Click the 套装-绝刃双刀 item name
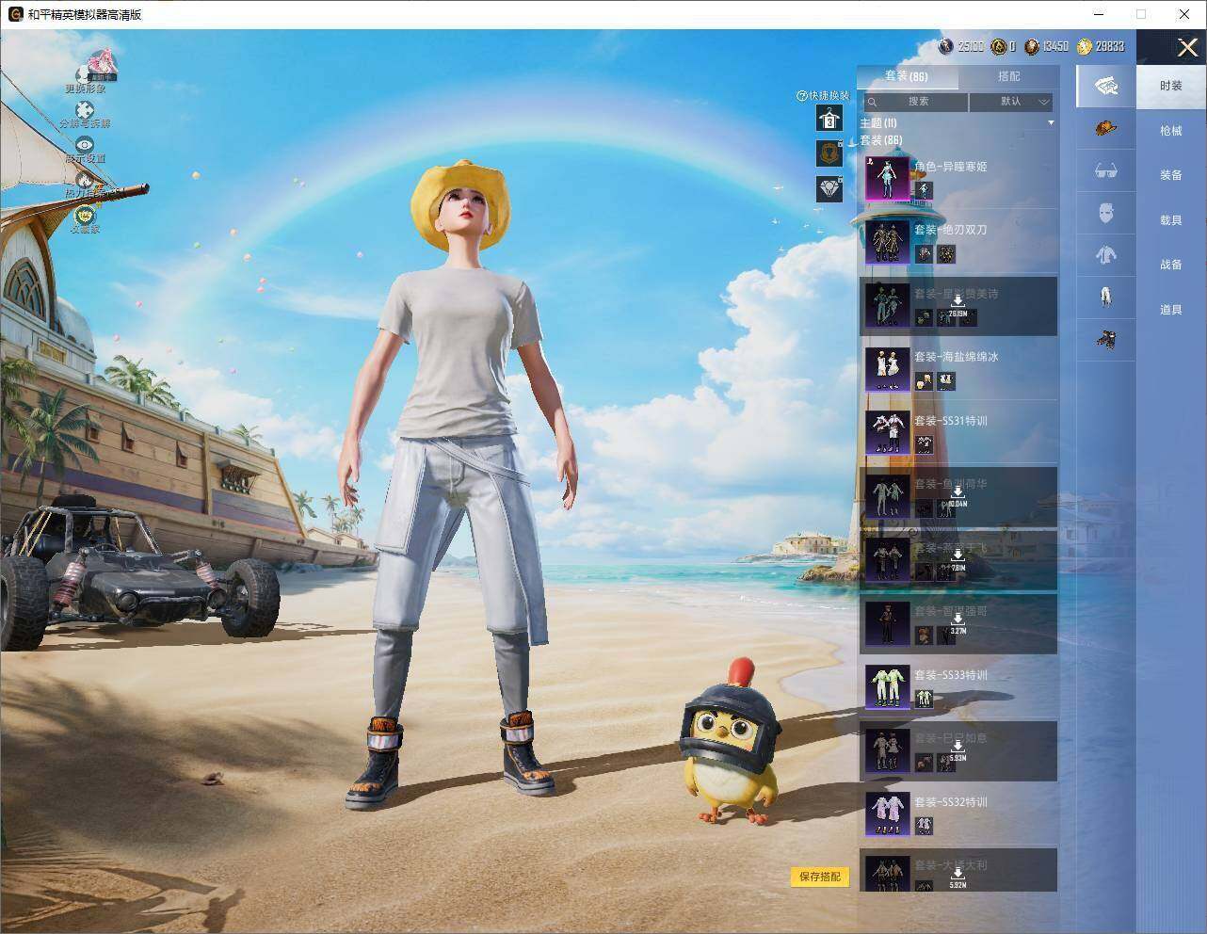This screenshot has height=934, width=1207. (950, 230)
